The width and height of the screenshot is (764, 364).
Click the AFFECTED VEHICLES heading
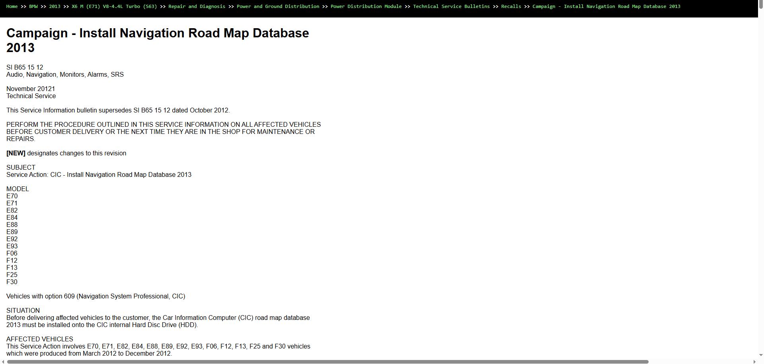click(x=40, y=339)
